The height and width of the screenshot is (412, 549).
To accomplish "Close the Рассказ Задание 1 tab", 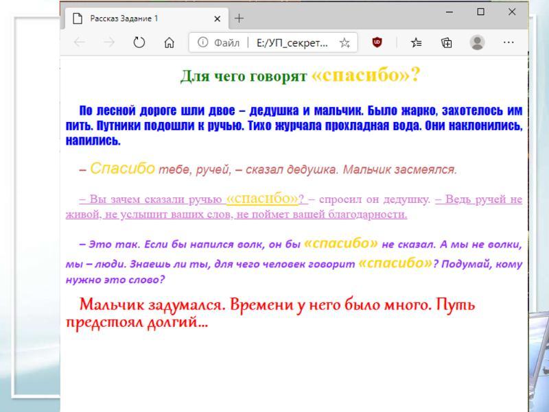I will [217, 19].
